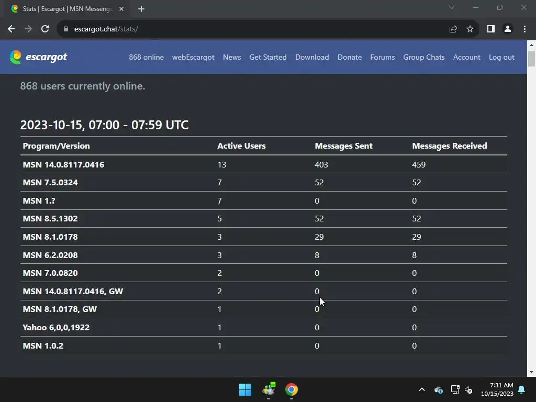
Task: Select the Stats Escargot tab
Action: pos(66,9)
